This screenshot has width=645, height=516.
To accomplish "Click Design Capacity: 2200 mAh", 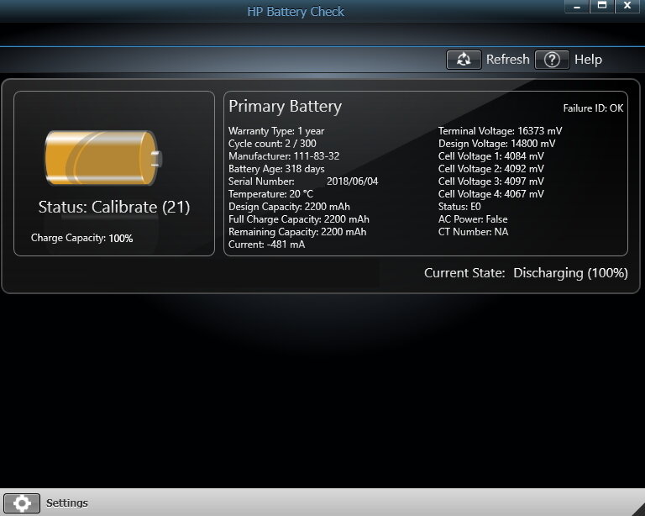I will tap(289, 207).
